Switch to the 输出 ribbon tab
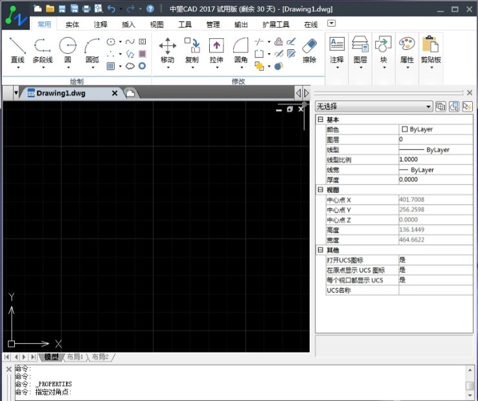 point(241,25)
